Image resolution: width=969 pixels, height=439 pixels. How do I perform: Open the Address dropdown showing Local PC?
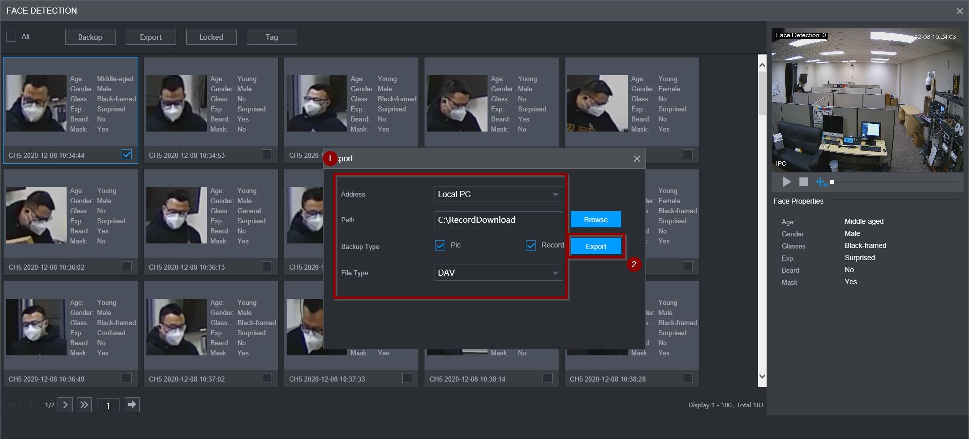tap(499, 194)
